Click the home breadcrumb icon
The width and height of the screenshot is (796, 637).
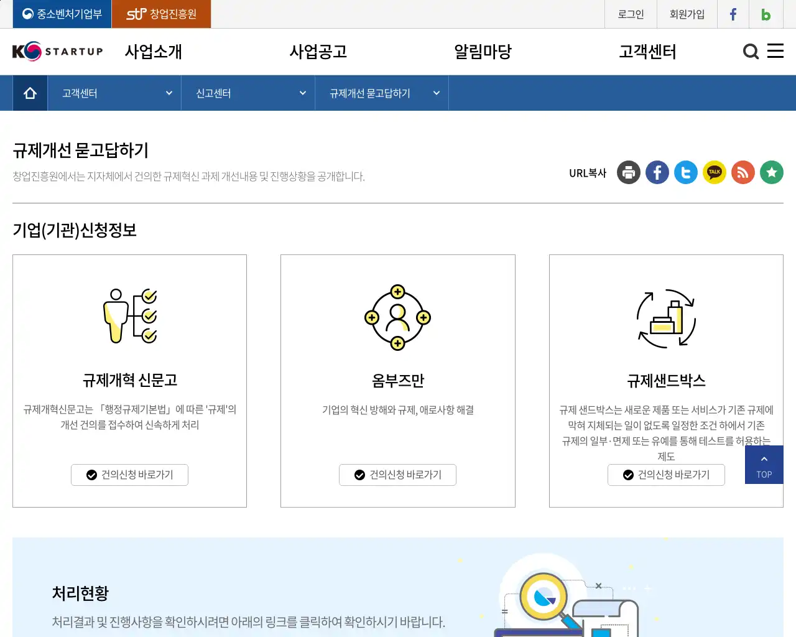[x=29, y=92]
